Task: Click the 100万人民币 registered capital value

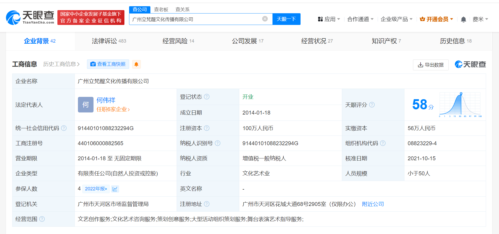Action: pyautogui.click(x=258, y=128)
